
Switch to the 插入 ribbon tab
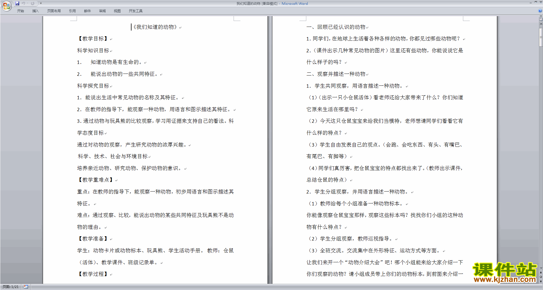pos(35,11)
